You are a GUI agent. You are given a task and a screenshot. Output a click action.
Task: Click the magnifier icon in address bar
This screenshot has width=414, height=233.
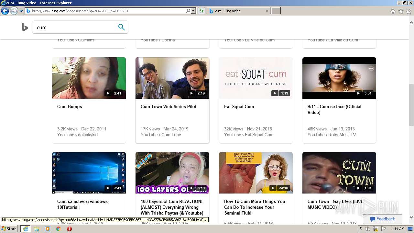(188, 11)
